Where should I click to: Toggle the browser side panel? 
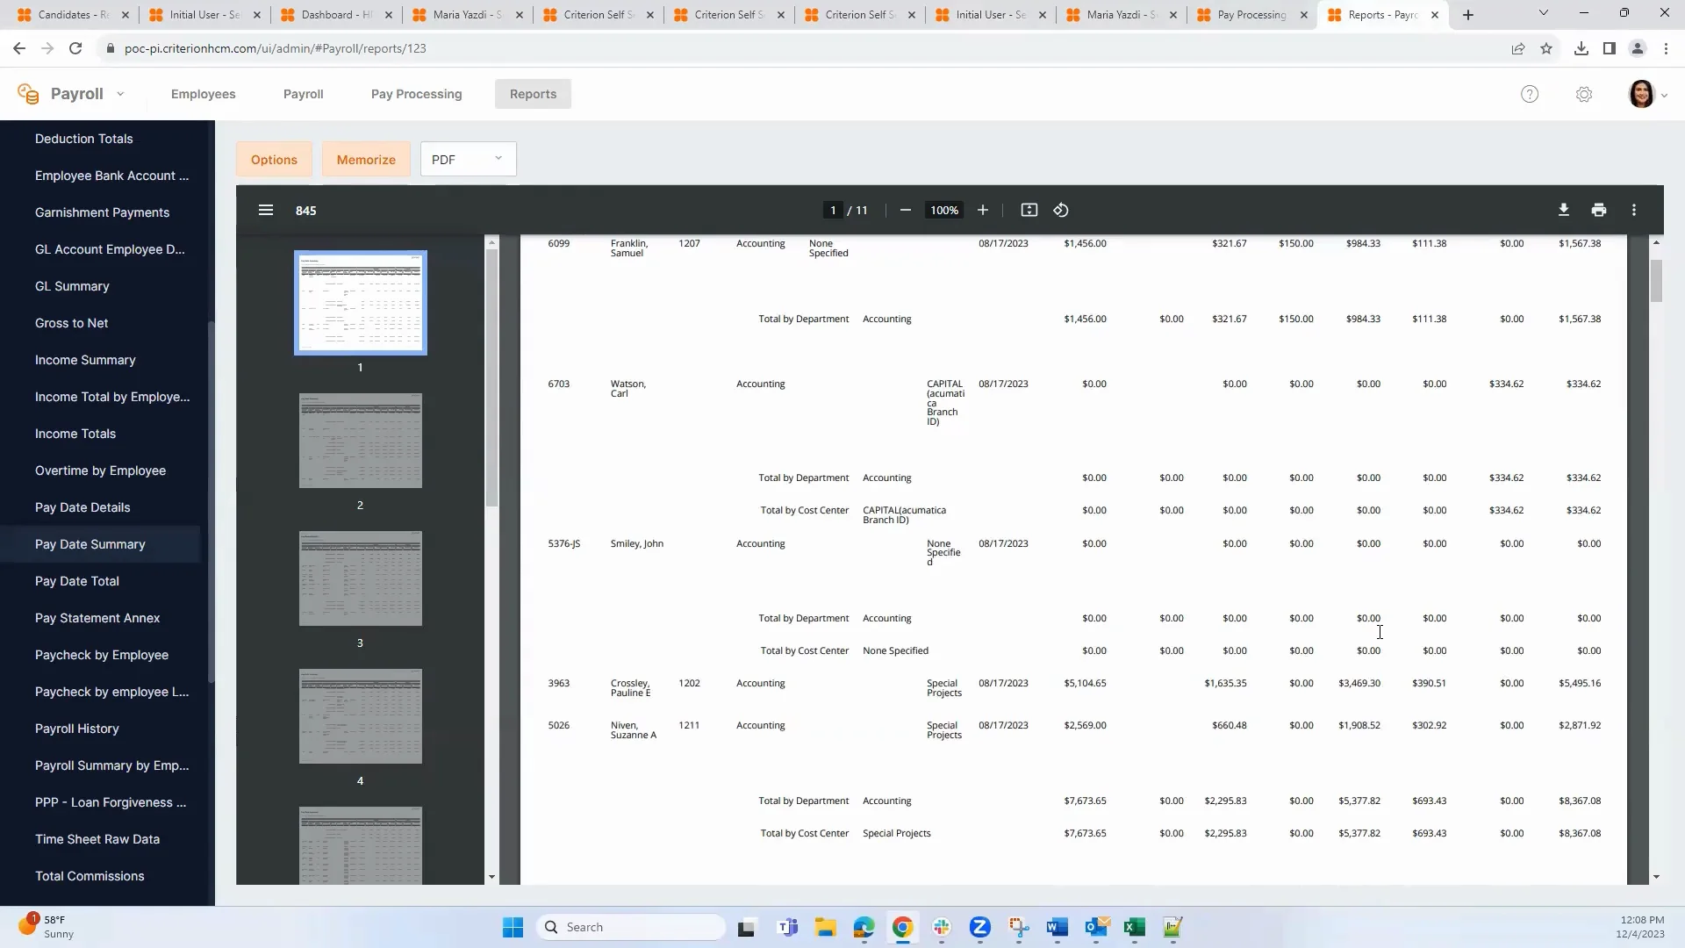coord(1610,48)
